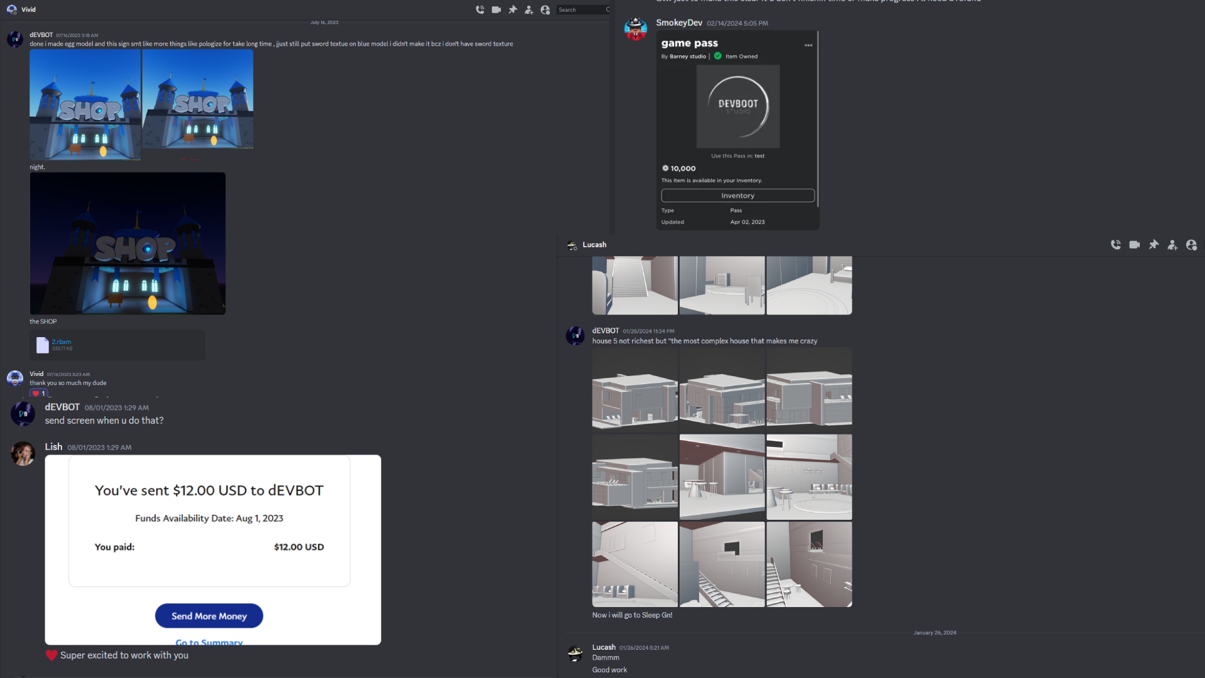Start voice call in Lucash chat header

pyautogui.click(x=1116, y=245)
